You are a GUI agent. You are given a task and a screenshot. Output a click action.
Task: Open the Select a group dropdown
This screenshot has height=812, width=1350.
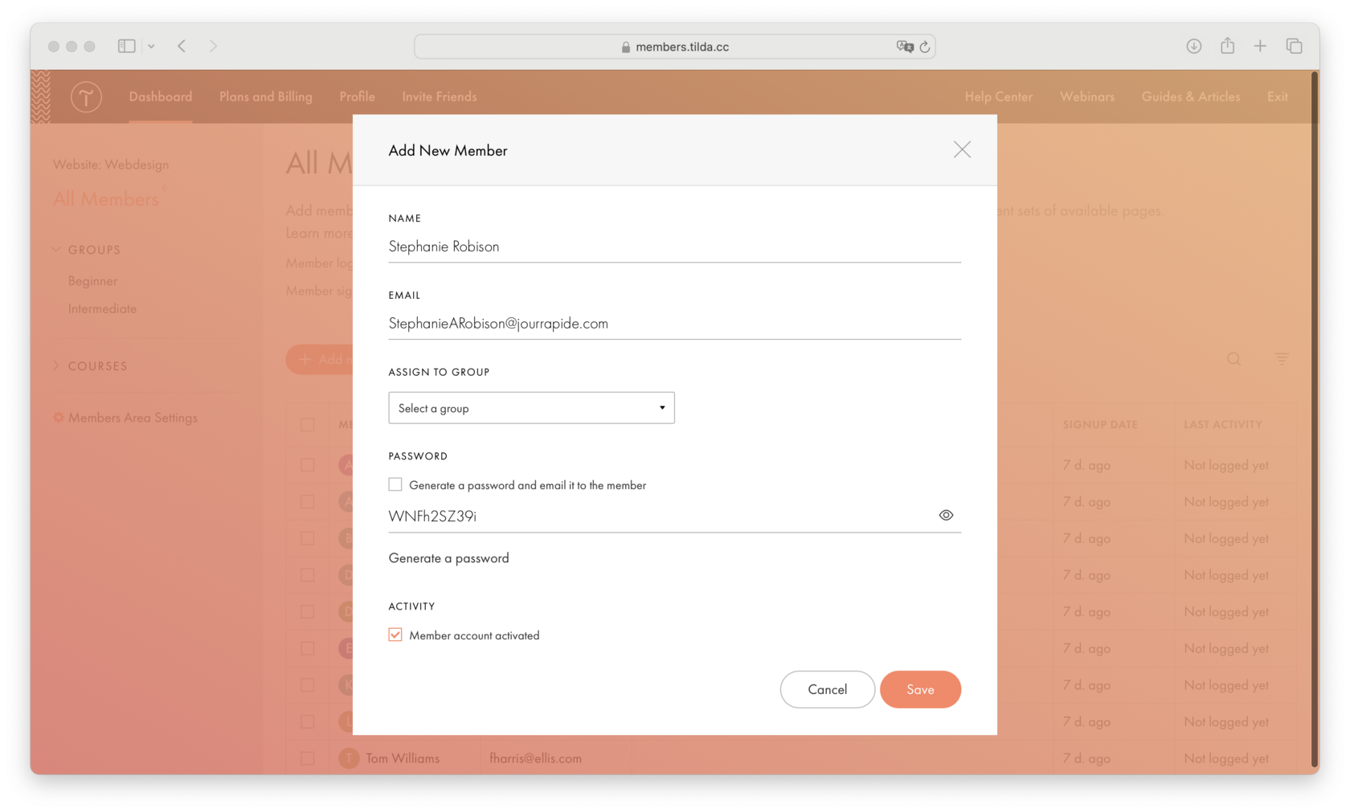(530, 408)
